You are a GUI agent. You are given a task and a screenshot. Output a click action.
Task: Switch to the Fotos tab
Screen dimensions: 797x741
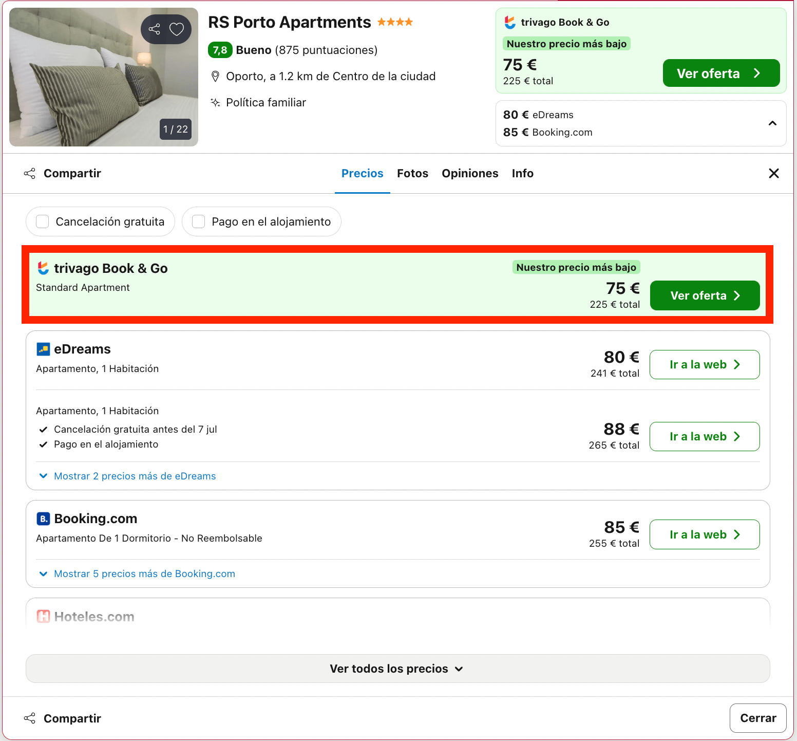(412, 173)
